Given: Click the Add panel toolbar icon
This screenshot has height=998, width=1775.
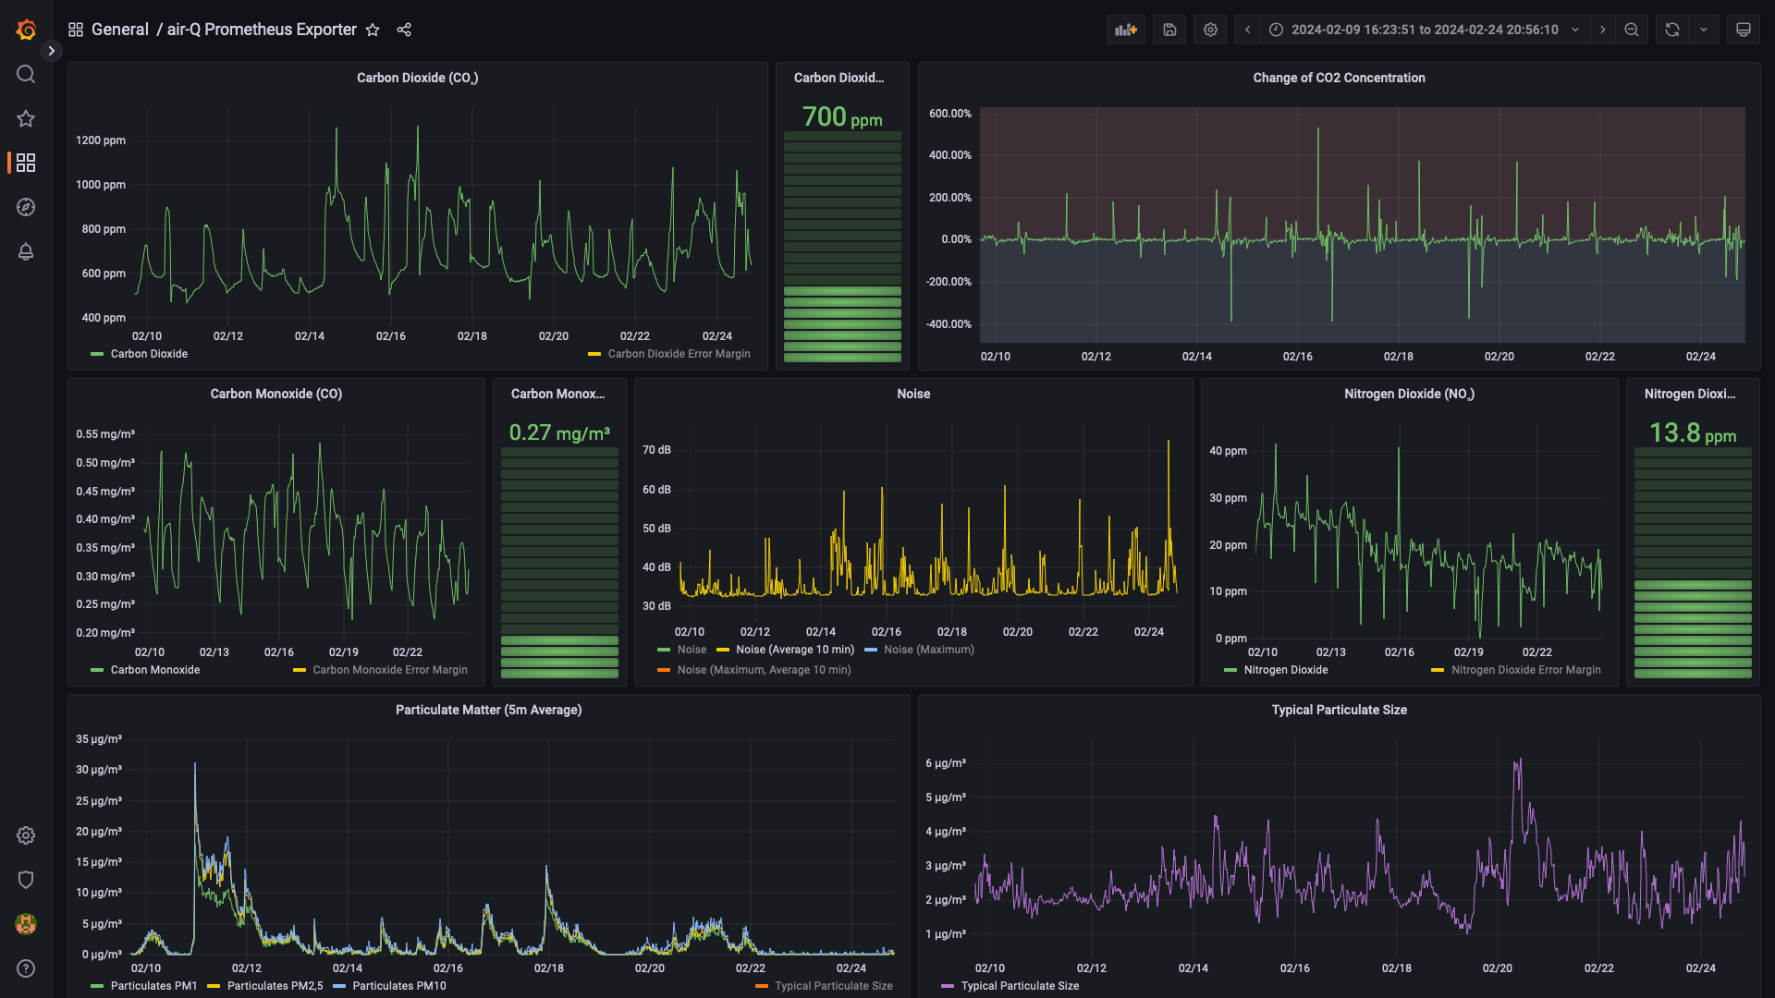Looking at the screenshot, I should point(1125,30).
